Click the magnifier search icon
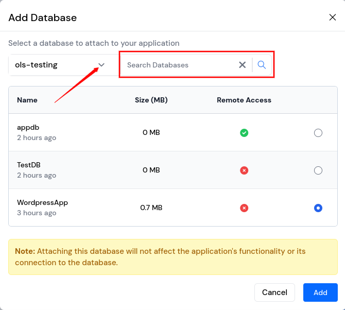345x310 pixels. tap(262, 65)
